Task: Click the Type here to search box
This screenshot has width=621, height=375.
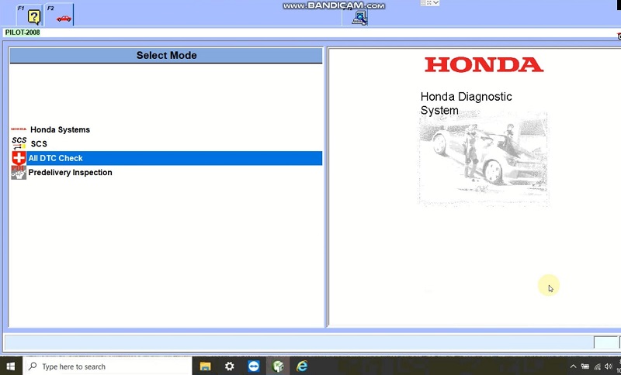Action: tap(108, 366)
